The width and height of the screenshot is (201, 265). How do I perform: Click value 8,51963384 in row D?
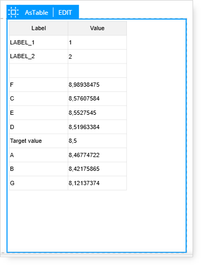pos(84,127)
